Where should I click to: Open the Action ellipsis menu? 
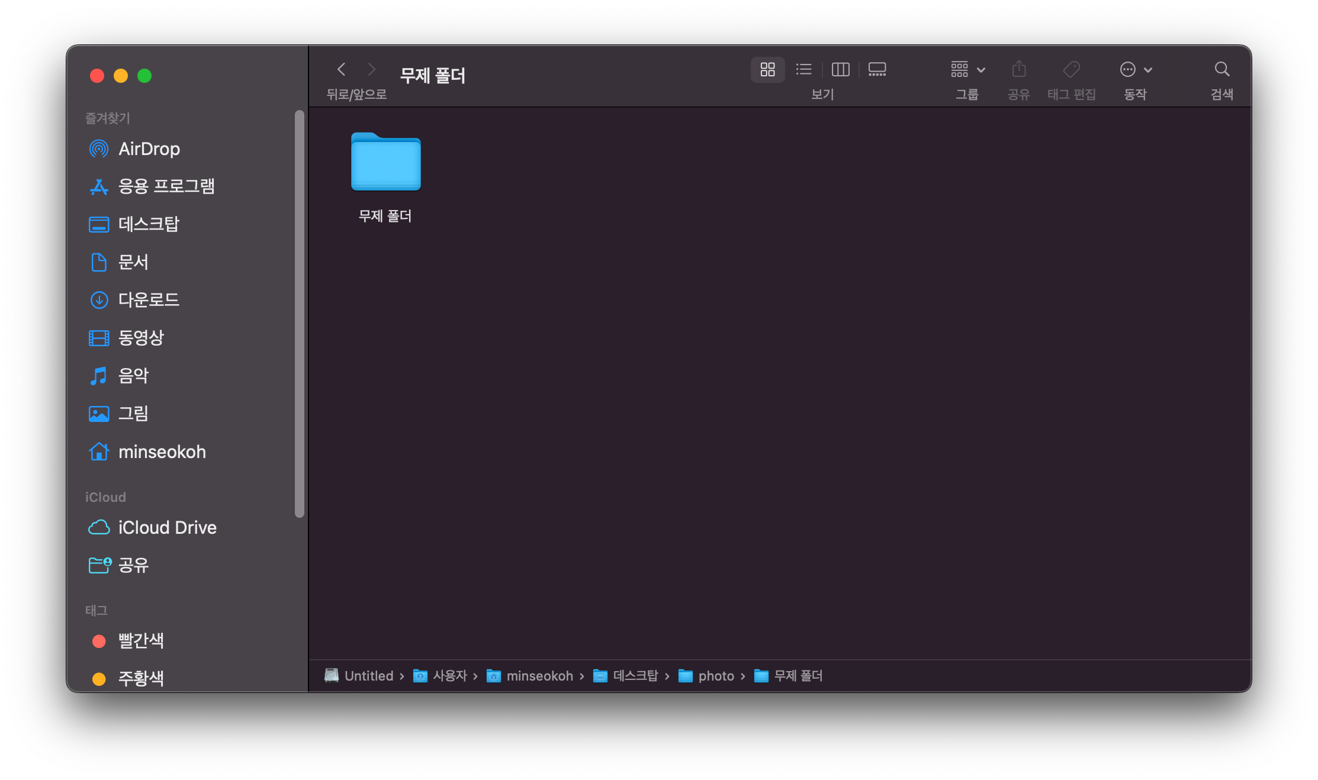(1135, 70)
